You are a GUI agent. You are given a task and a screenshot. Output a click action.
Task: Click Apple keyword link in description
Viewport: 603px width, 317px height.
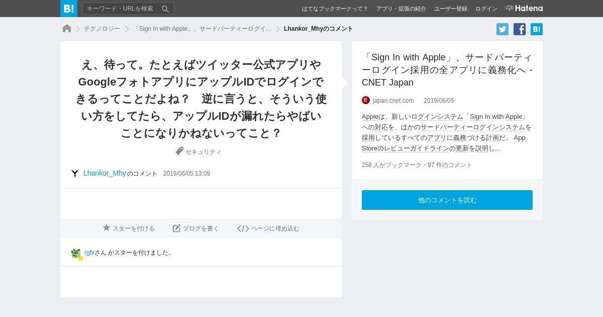(x=370, y=117)
